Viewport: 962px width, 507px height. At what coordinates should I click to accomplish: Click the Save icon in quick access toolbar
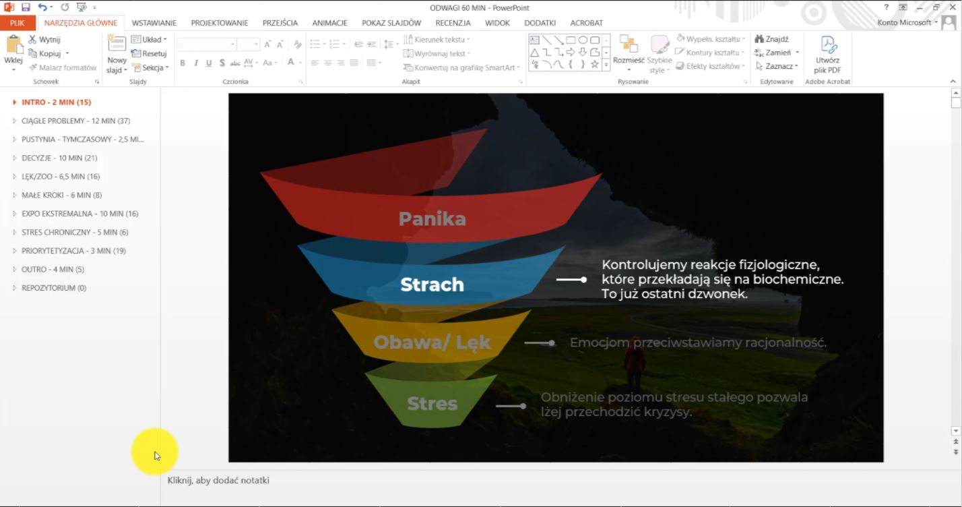[26, 7]
